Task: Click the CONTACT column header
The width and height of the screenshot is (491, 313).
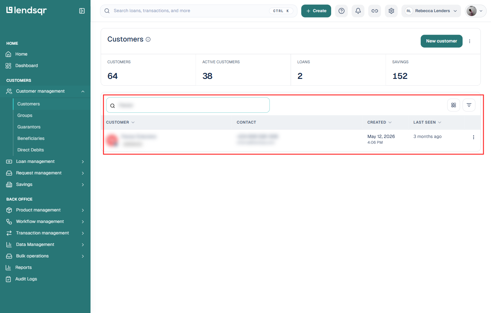Action: [246, 122]
